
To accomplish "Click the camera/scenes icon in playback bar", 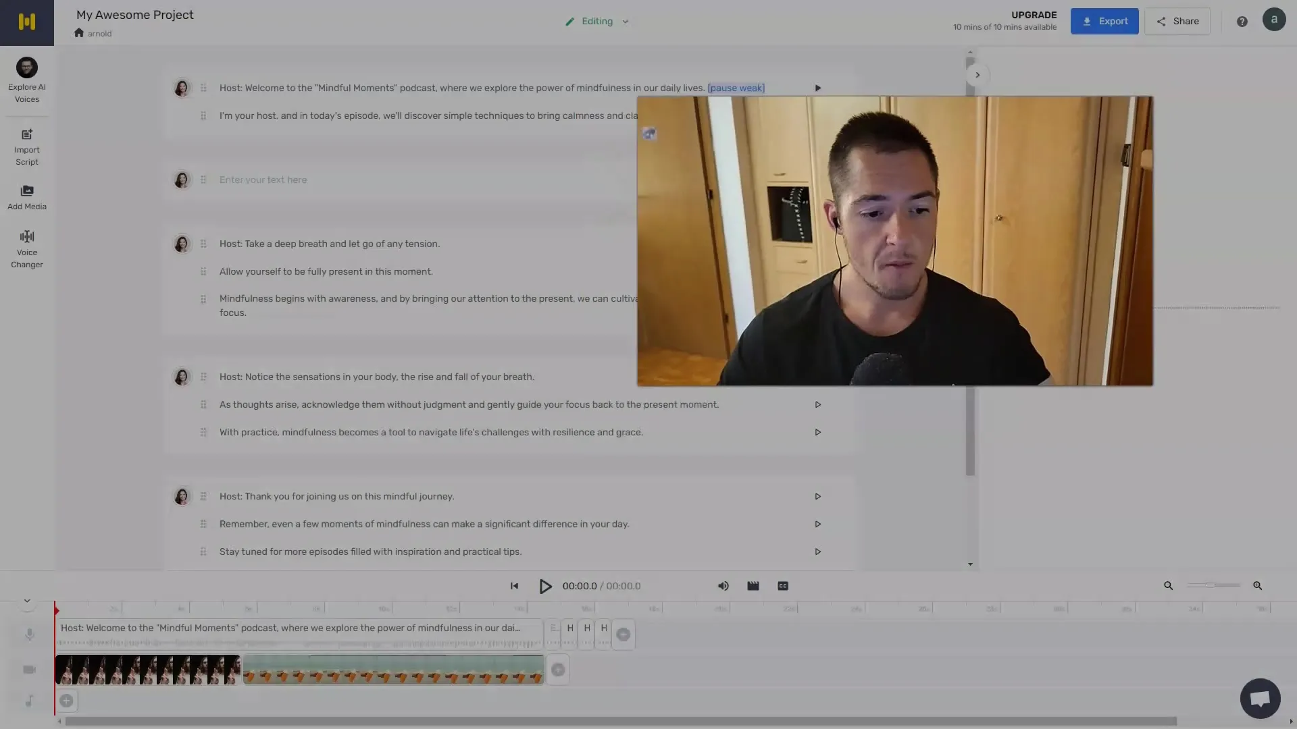I will coord(753,586).
